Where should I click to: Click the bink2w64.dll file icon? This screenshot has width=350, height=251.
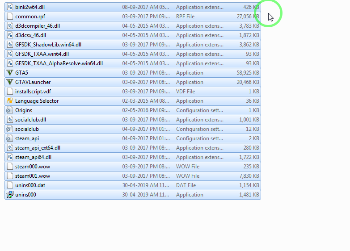[10, 7]
